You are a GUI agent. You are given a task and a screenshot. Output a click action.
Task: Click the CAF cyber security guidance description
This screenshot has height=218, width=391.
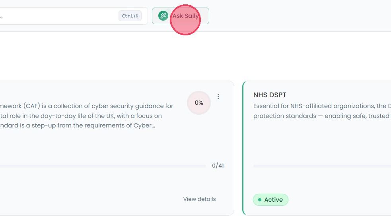click(x=87, y=116)
